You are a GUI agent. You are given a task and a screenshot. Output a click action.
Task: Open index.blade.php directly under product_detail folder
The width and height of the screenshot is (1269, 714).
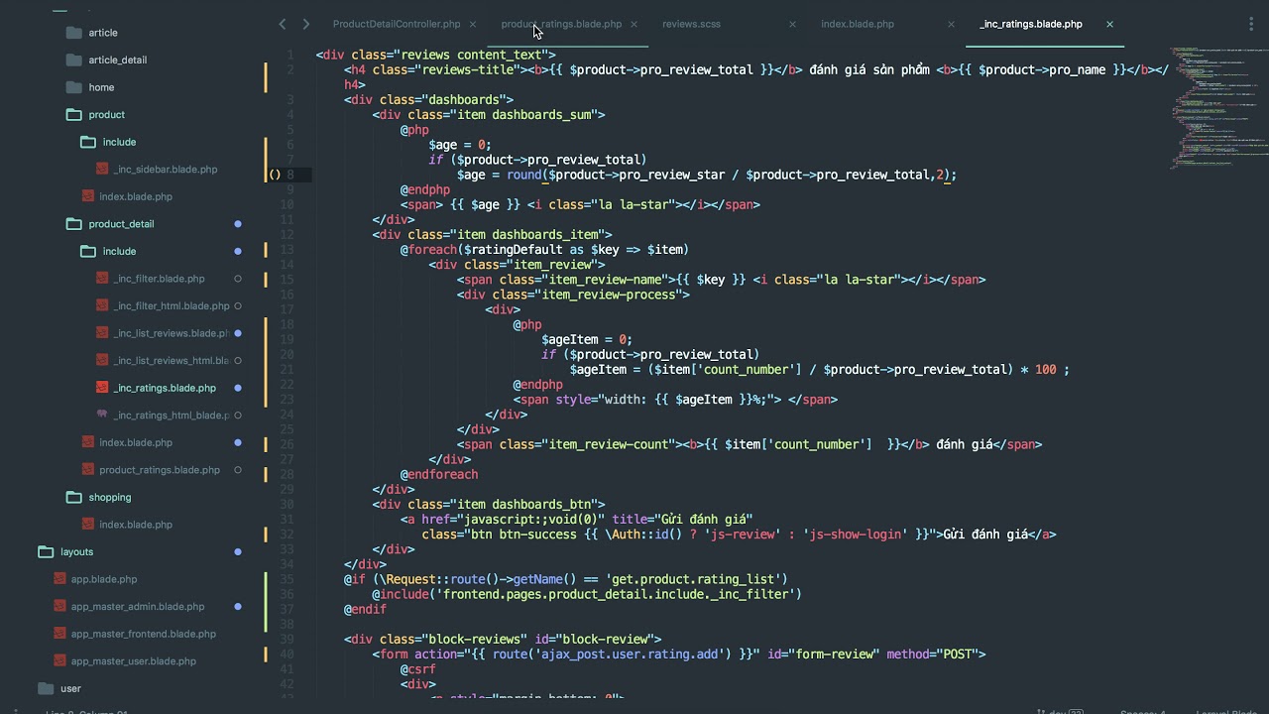(136, 442)
